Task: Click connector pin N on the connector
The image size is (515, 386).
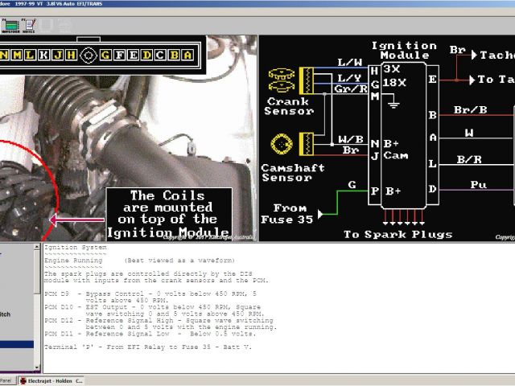Action: 5,55
